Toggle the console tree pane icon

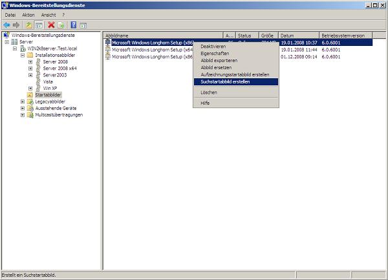[39, 25]
